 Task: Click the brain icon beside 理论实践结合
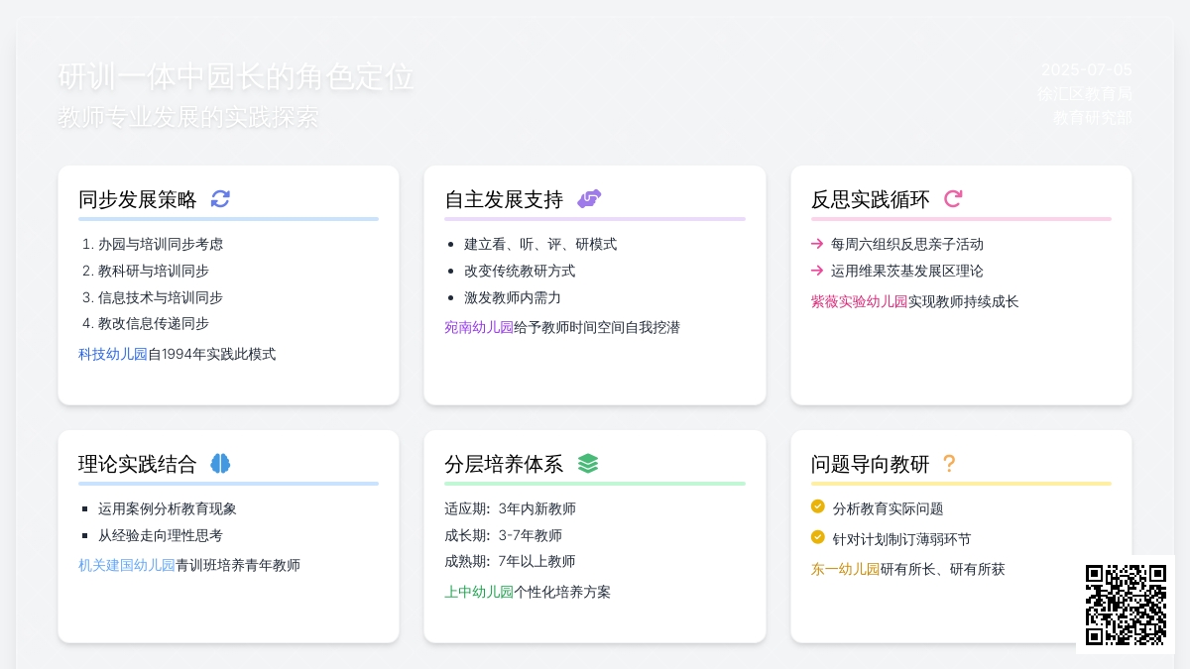click(220, 464)
